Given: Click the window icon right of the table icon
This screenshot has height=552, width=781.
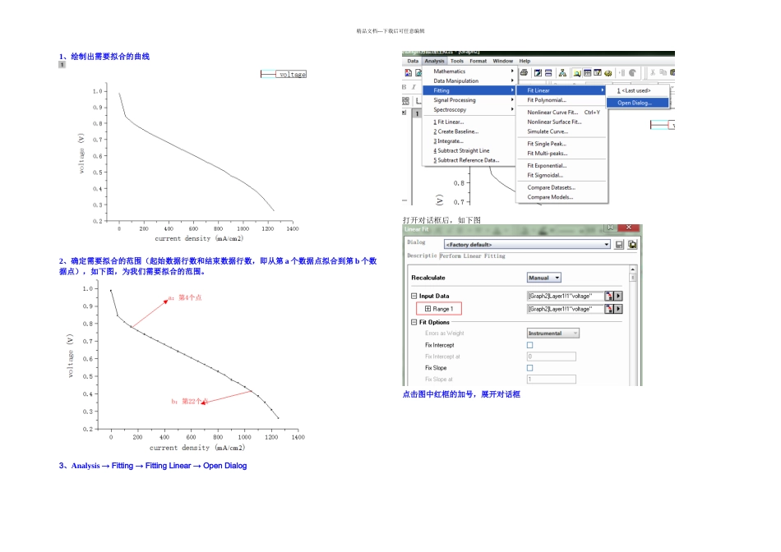Looking at the screenshot, I should click(598, 72).
